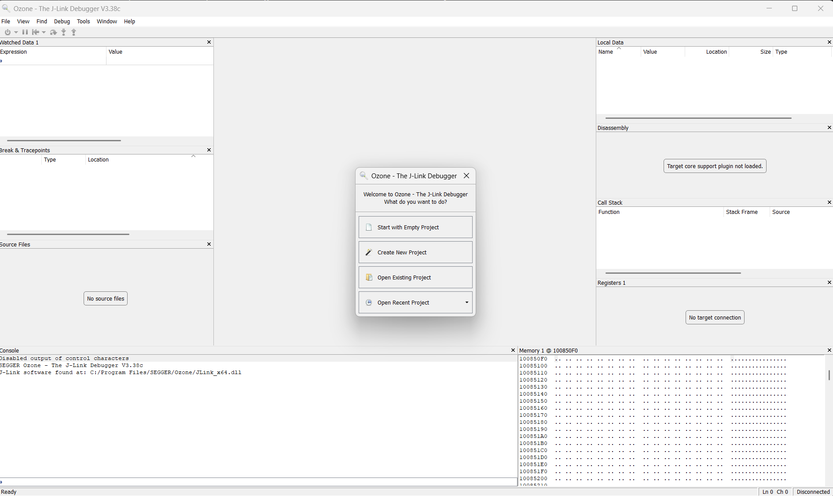833x496 pixels.
Task: Open the File menu
Action: (x=6, y=21)
